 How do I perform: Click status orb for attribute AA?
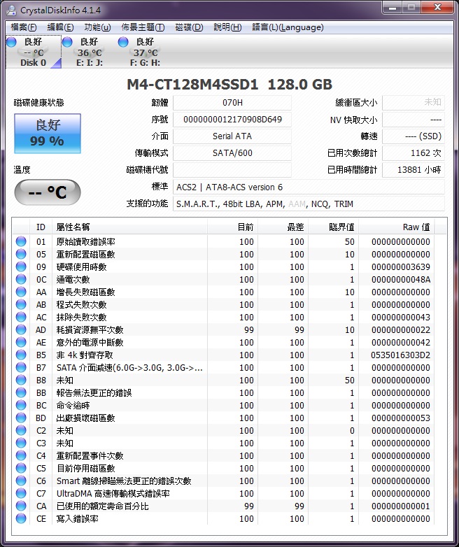pos(21,292)
